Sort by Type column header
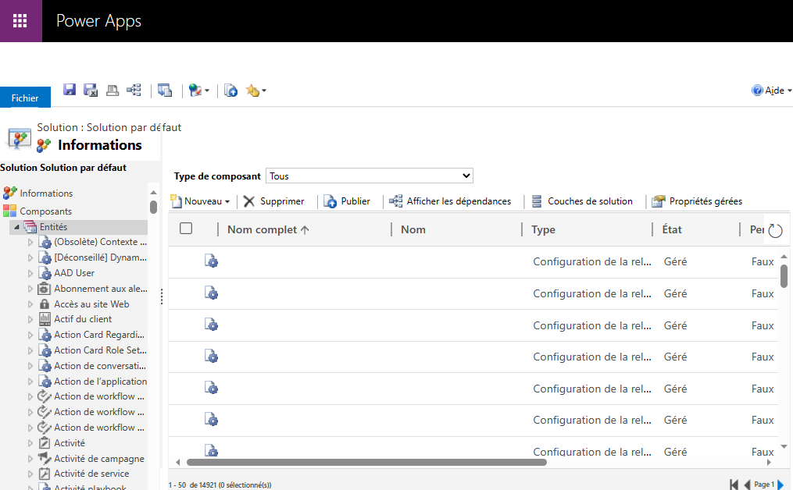The image size is (793, 490). [543, 229]
